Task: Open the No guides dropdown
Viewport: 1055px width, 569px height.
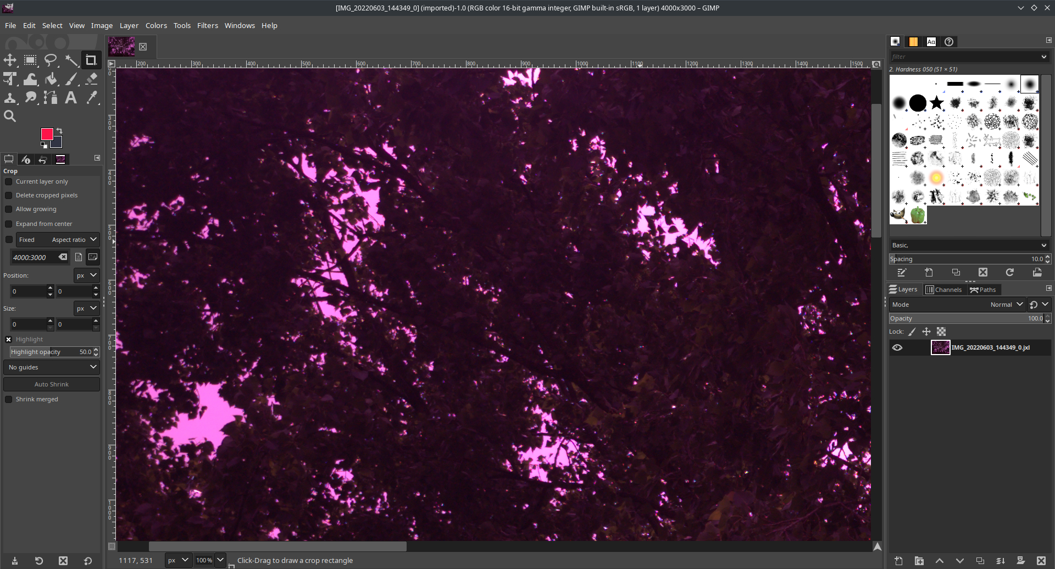Action: (x=52, y=367)
